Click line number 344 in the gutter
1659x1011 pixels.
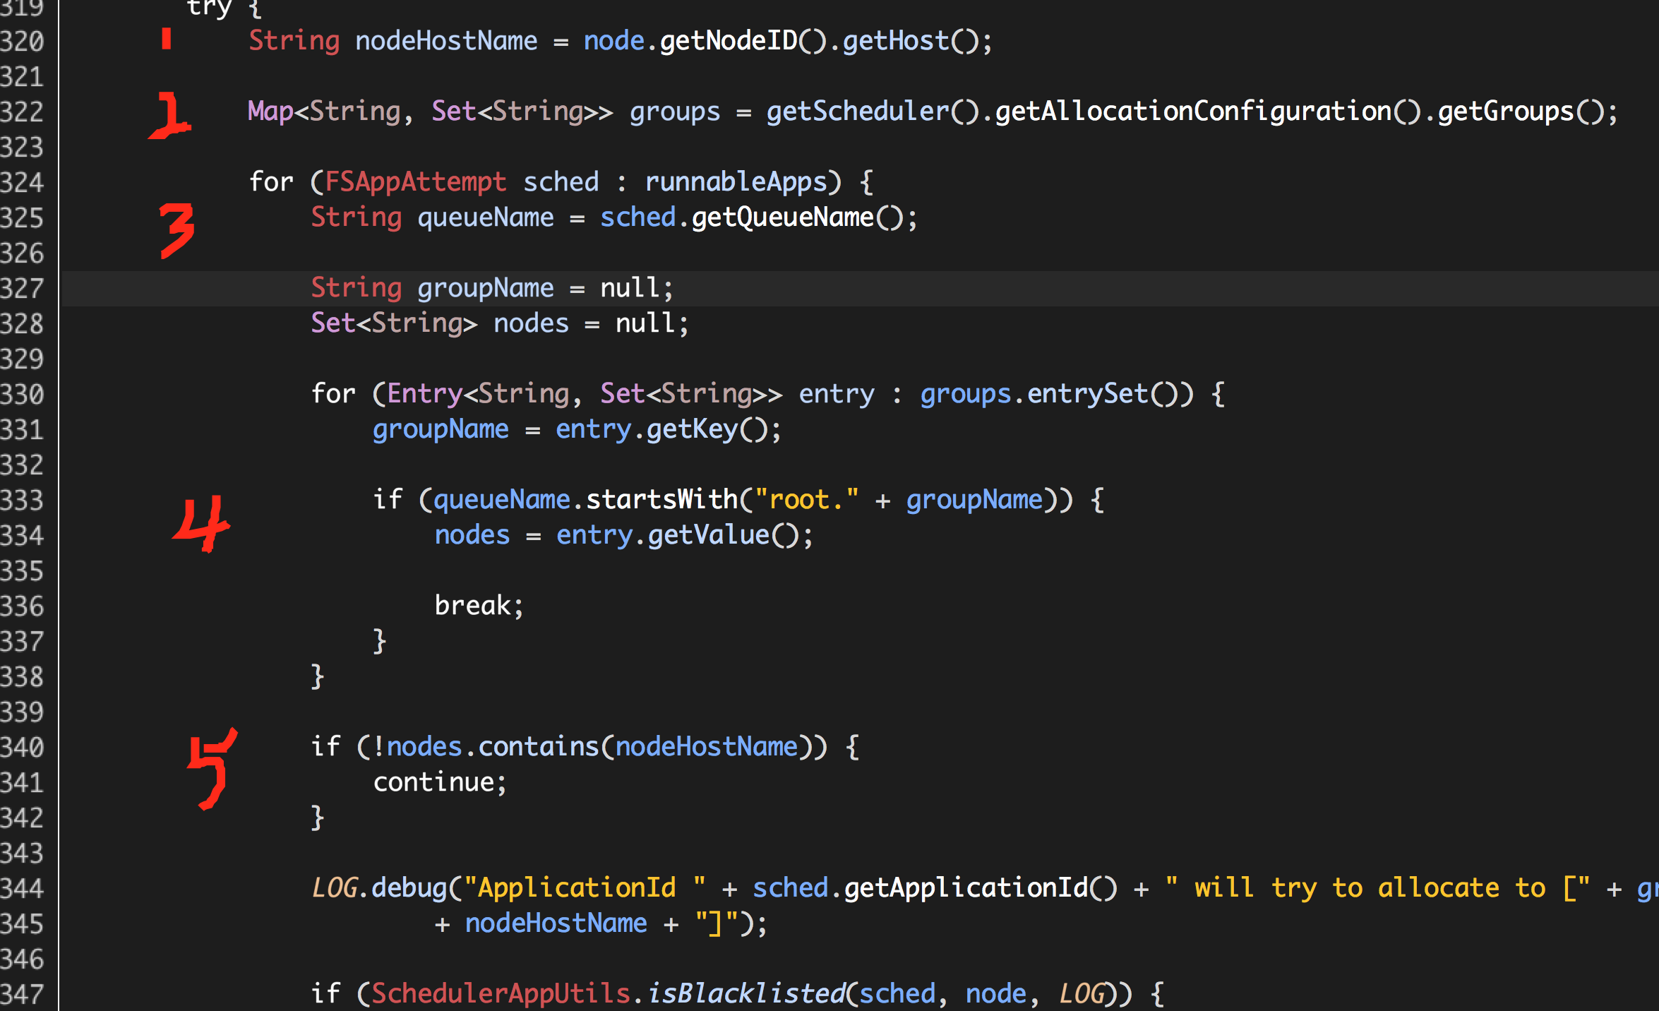pos(22,889)
